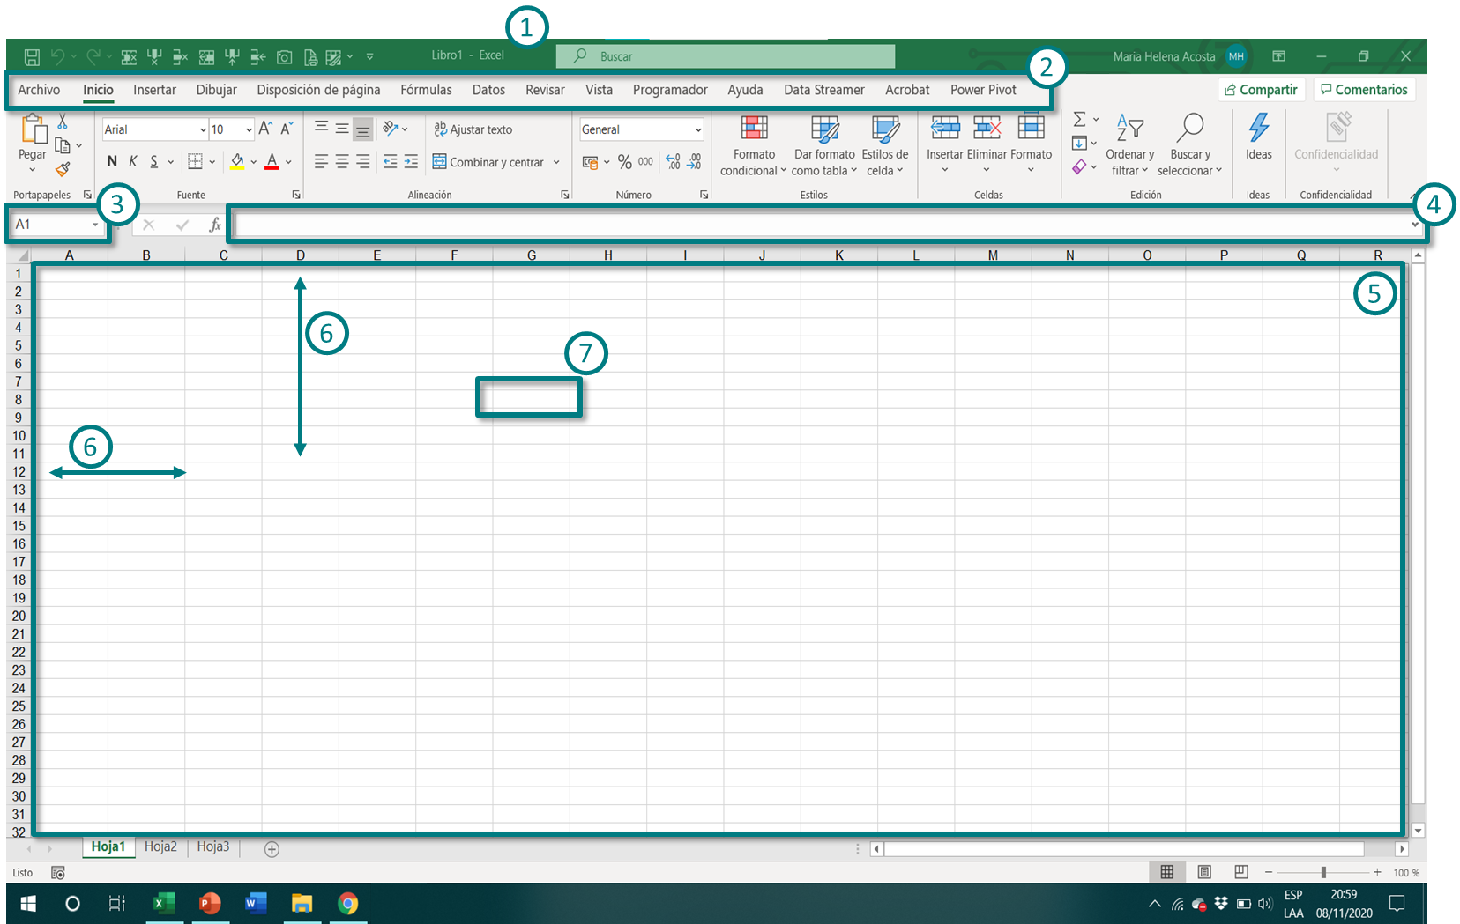Open the fill color dropdown arrow

254,162
